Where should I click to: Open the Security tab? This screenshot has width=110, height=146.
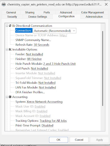(12, 17)
